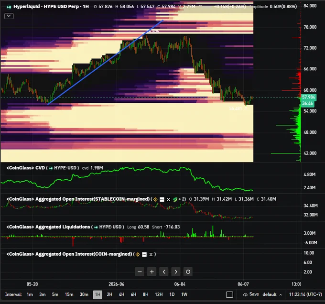This screenshot has height=304, width=325.
Task: Switch to the 12H interval
Action: (x=159, y=294)
